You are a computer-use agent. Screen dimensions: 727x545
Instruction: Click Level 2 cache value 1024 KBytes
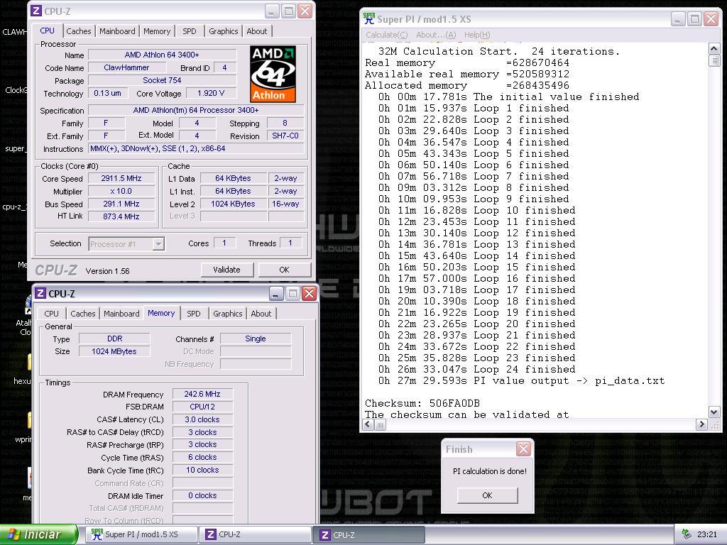(x=233, y=204)
